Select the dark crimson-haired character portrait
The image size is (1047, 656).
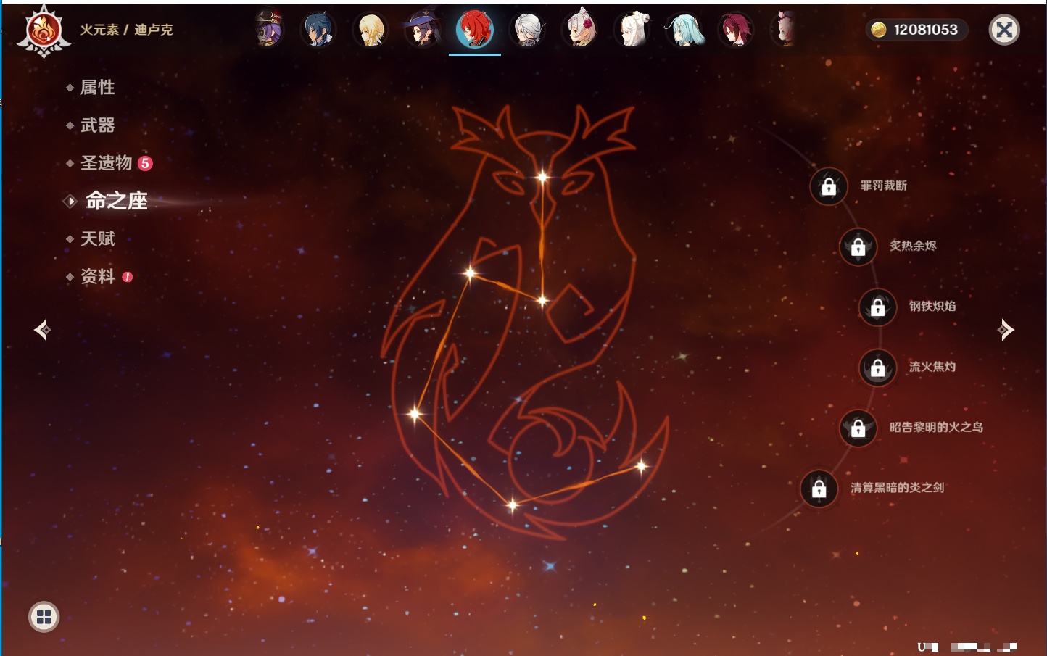736,30
